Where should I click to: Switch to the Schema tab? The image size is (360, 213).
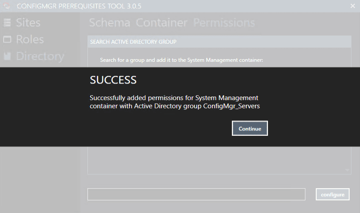110,23
